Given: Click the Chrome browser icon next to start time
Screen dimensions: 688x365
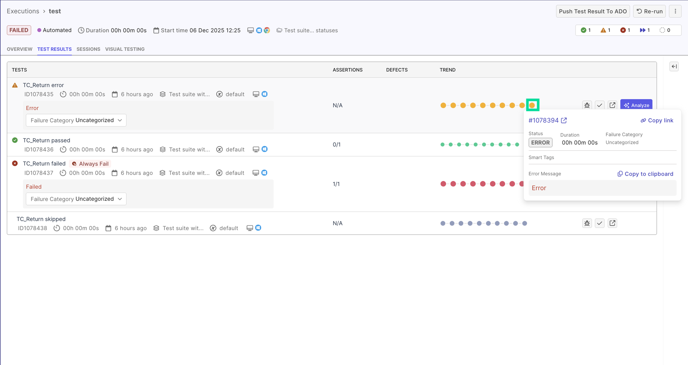Looking at the screenshot, I should 267,30.
